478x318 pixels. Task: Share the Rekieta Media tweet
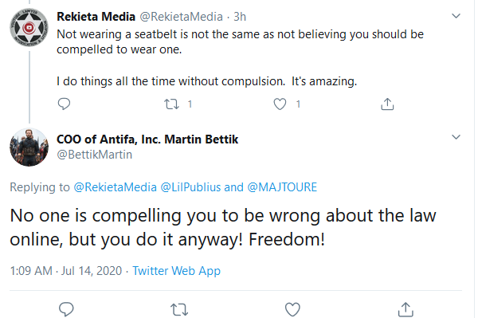click(x=387, y=104)
